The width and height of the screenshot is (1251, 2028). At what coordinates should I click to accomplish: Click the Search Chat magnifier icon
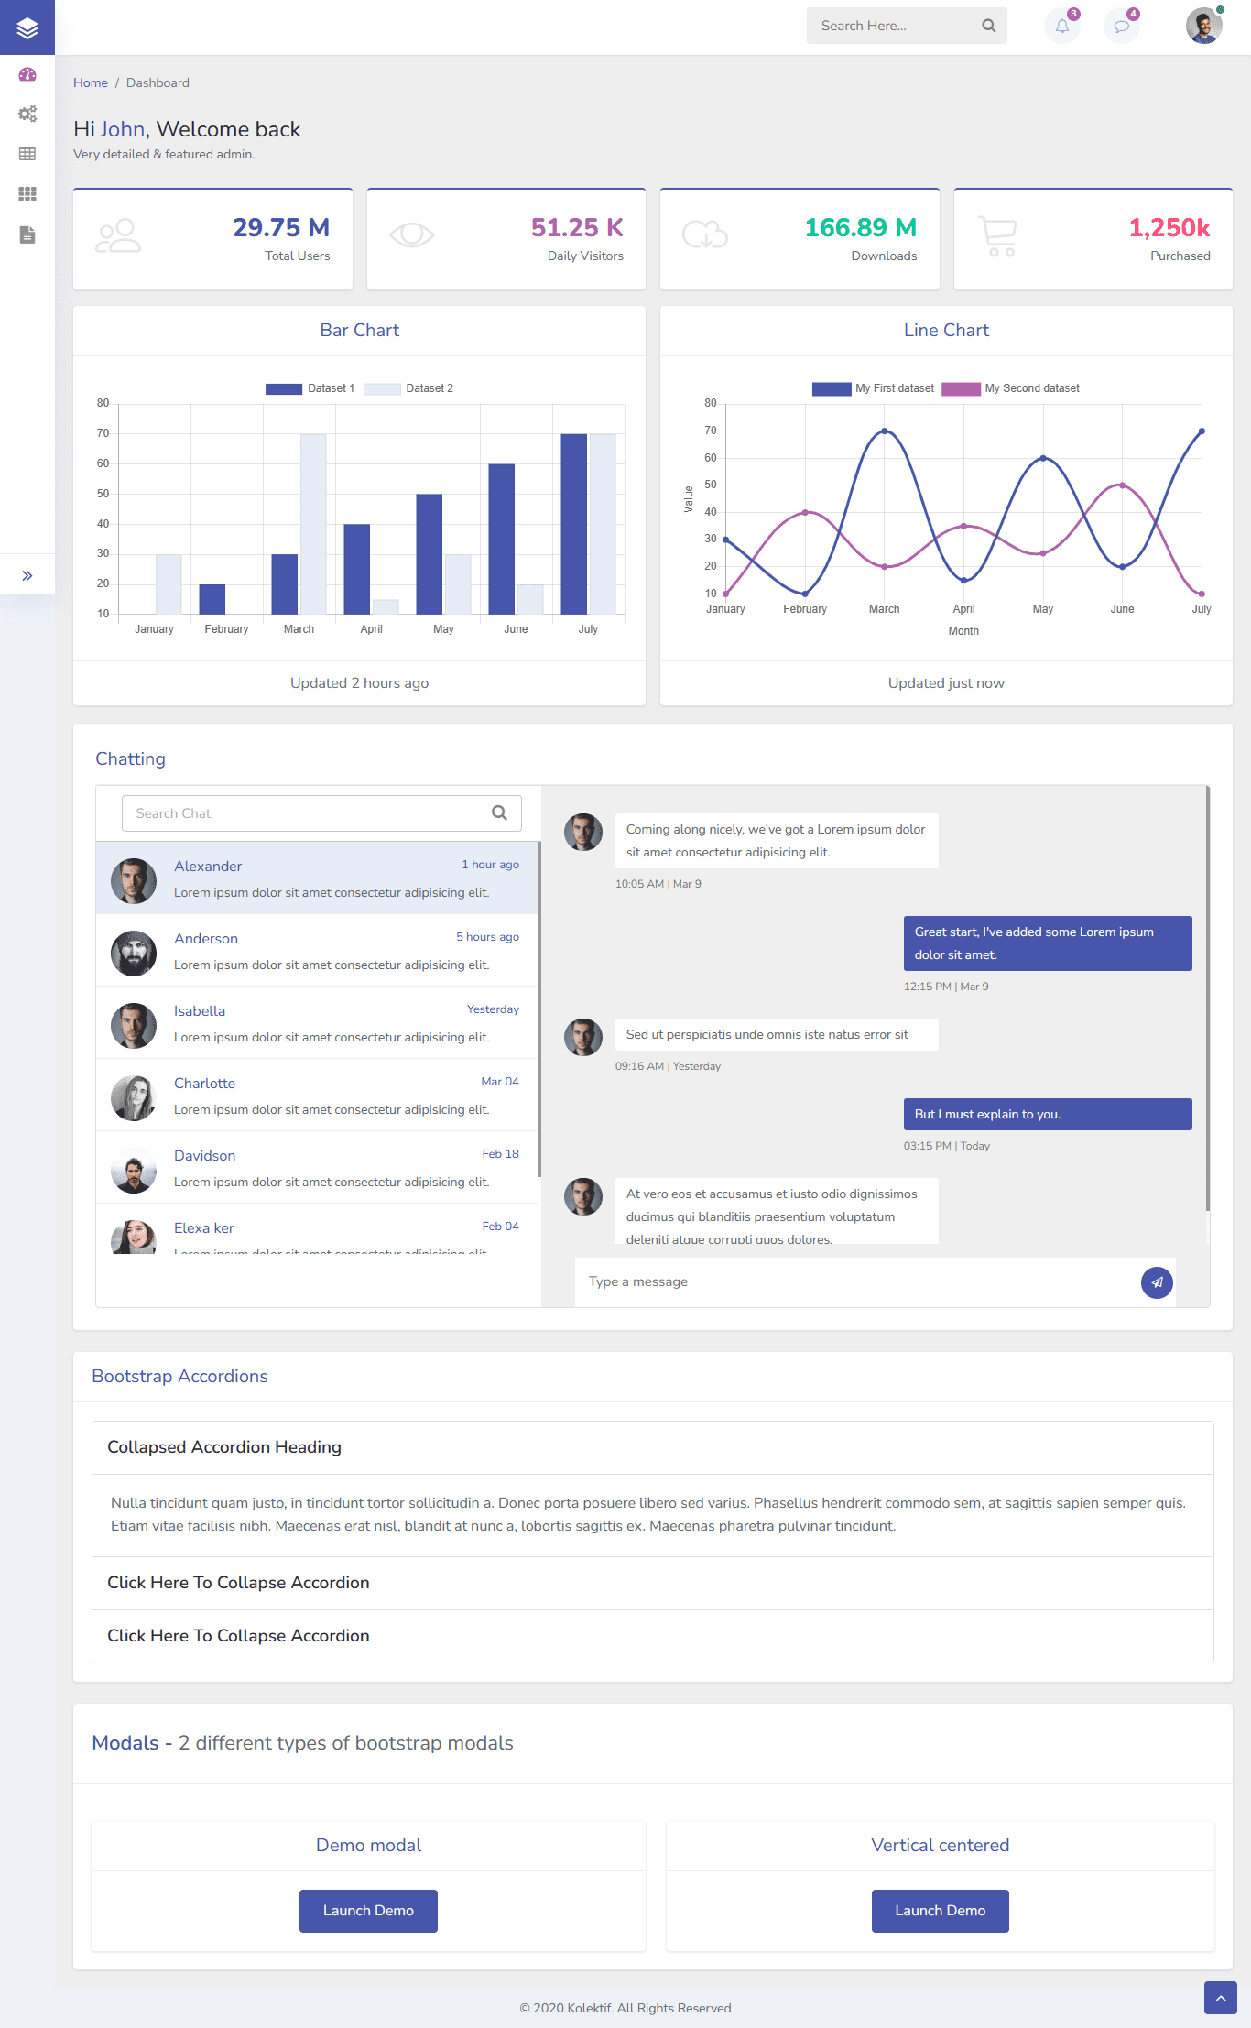[499, 812]
